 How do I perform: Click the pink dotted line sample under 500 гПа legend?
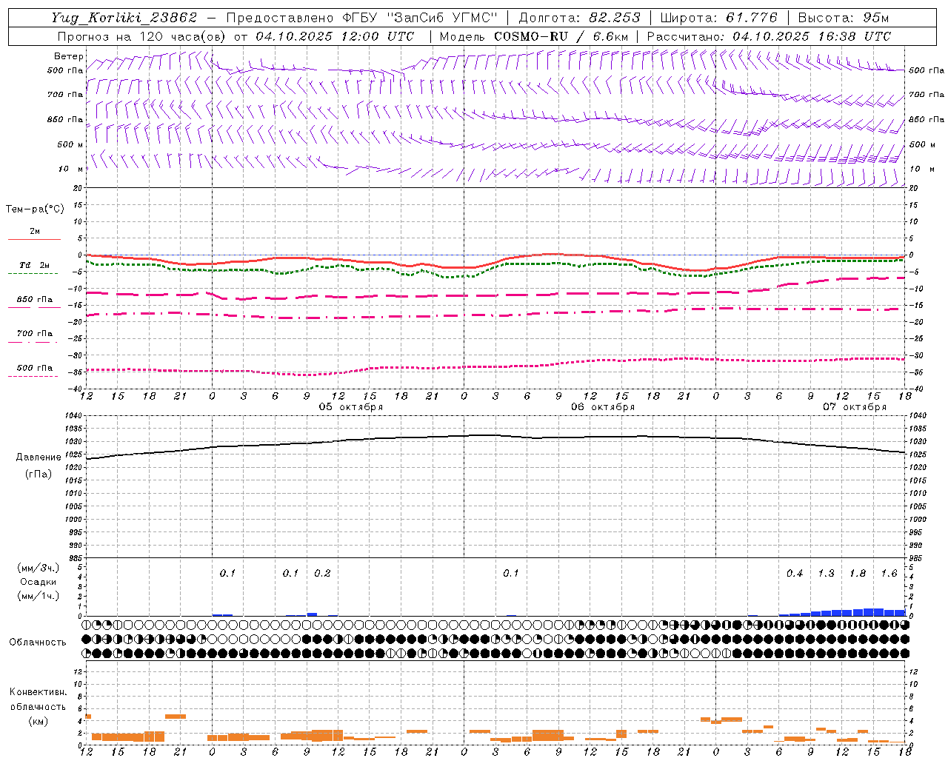33,377
